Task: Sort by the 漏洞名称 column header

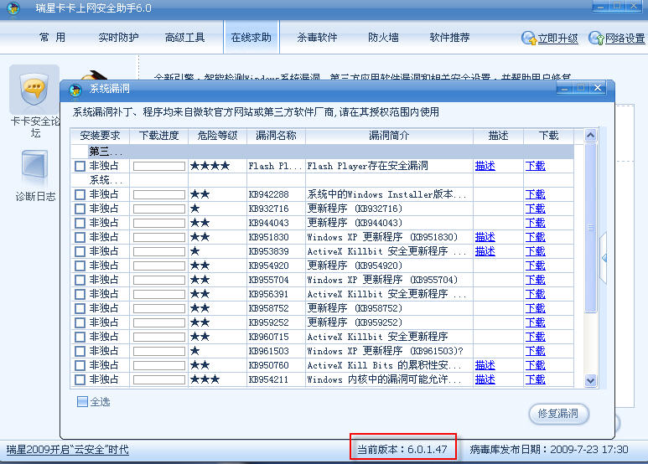Action: point(276,136)
